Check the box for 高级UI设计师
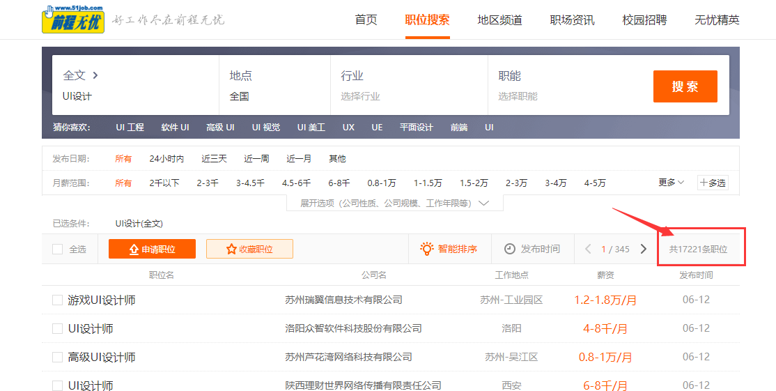 tap(57, 358)
